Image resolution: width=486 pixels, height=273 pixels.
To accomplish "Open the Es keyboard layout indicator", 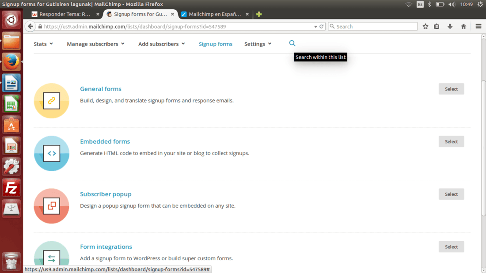I will tap(420, 4).
